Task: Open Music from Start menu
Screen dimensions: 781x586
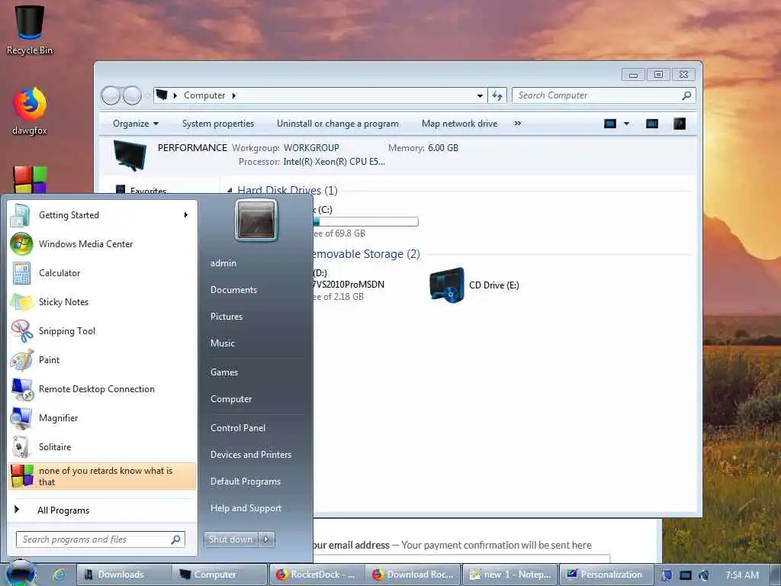Action: coord(222,343)
